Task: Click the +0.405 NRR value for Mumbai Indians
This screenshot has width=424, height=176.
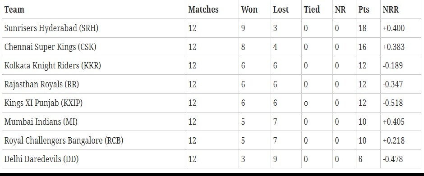Action: point(393,122)
